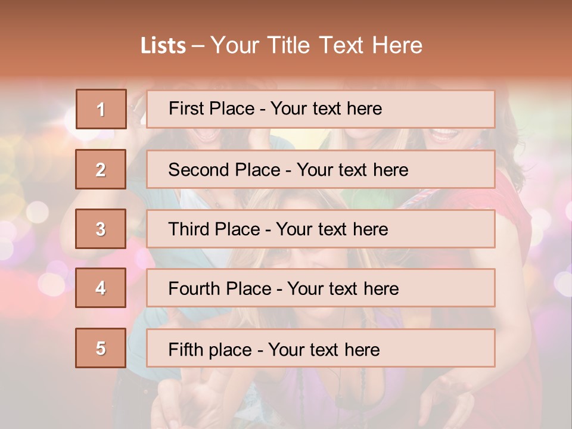Select the number 1 box

coord(101,109)
